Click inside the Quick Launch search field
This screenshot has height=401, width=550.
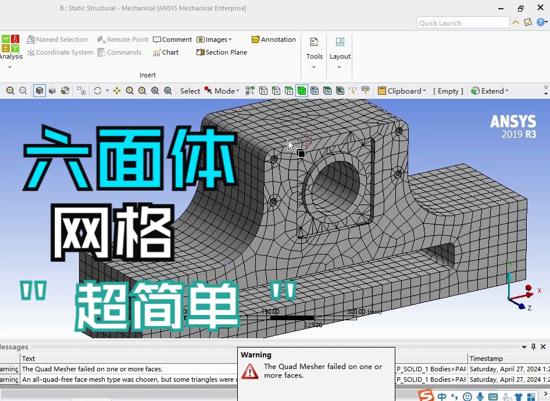[x=462, y=23]
